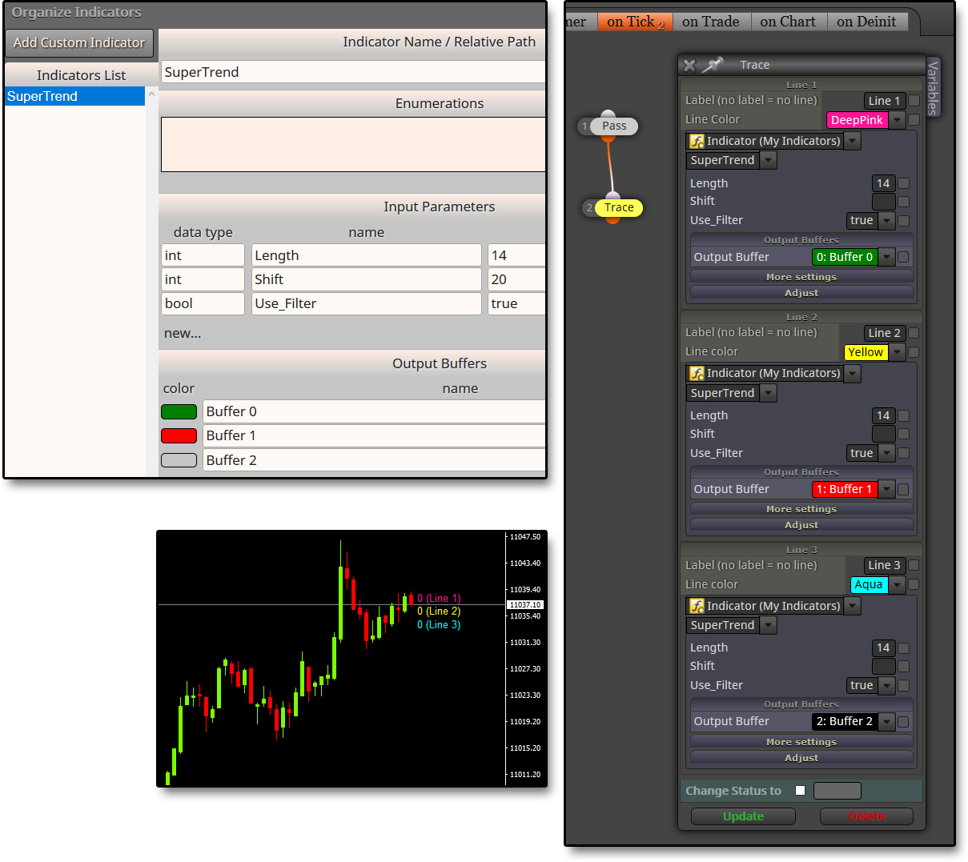The height and width of the screenshot is (862, 968).
Task: Open green color swatch for Buffer 0
Action: point(179,411)
